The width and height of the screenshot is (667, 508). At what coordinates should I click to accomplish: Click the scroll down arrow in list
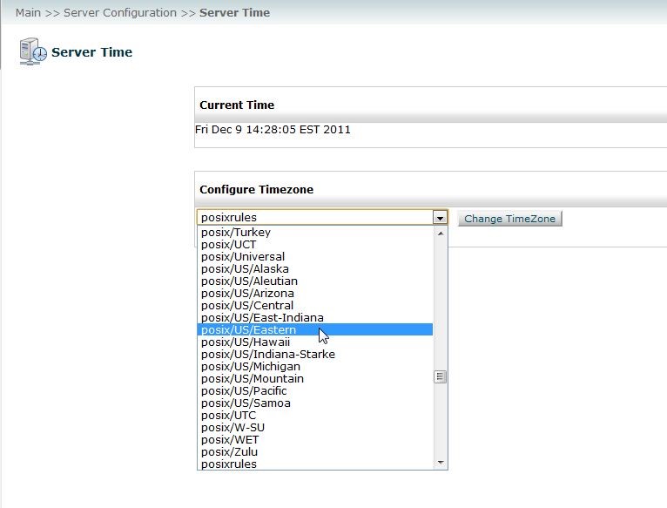[x=441, y=463]
